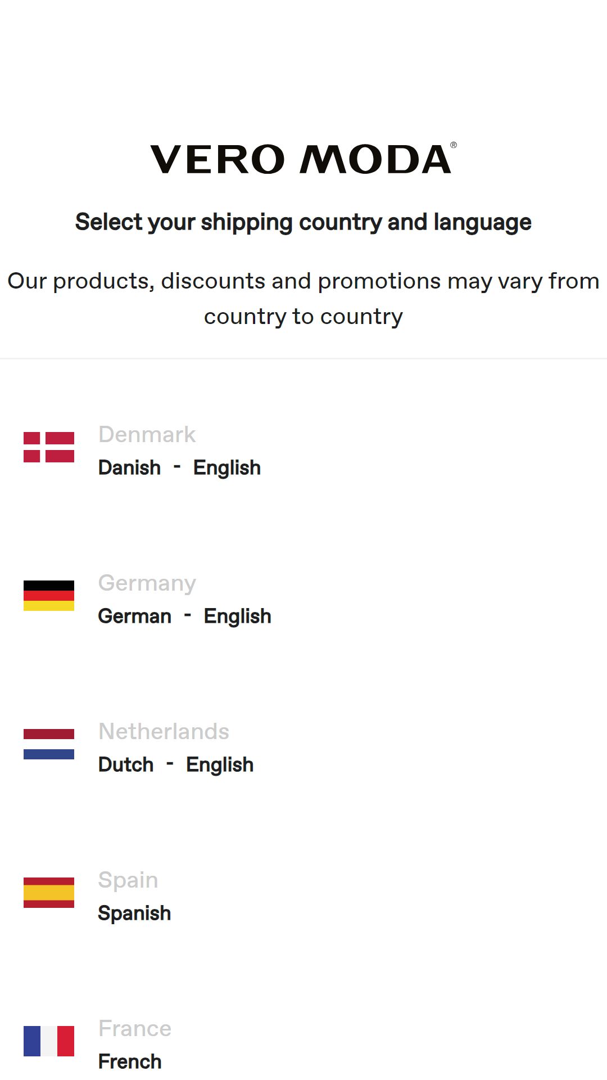Click the Denmark country name

pos(147,434)
